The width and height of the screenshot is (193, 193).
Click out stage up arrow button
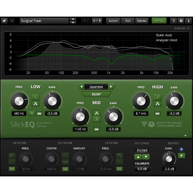[138, 157]
